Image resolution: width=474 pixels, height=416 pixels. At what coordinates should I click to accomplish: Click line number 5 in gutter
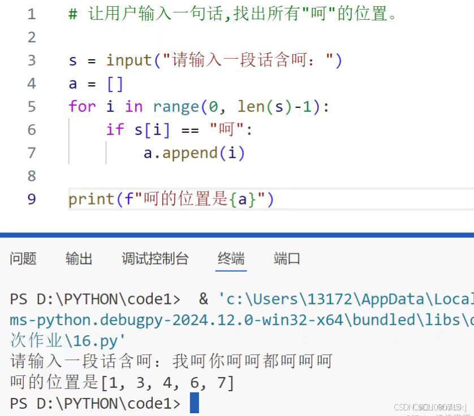pyautogui.click(x=32, y=107)
